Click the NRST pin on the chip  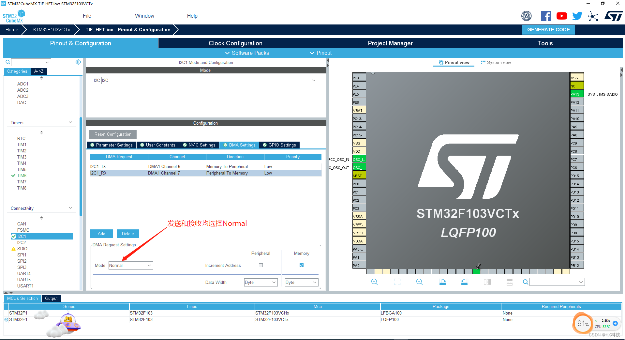(359, 176)
